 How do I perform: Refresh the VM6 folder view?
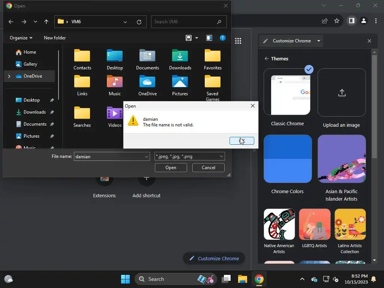[139, 22]
